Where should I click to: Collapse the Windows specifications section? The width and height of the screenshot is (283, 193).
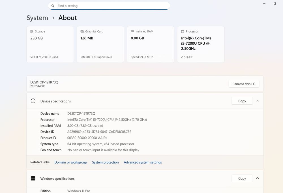pos(258,178)
